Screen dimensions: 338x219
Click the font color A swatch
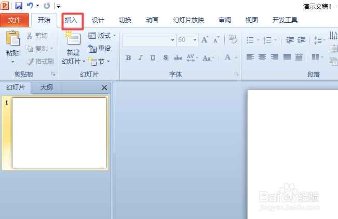227,57
